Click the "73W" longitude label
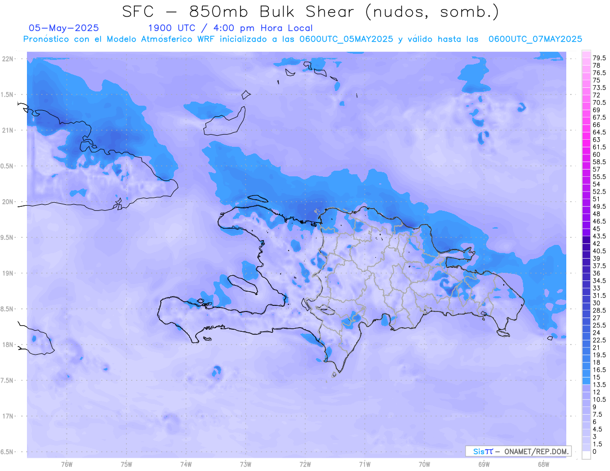 [x=246, y=464]
